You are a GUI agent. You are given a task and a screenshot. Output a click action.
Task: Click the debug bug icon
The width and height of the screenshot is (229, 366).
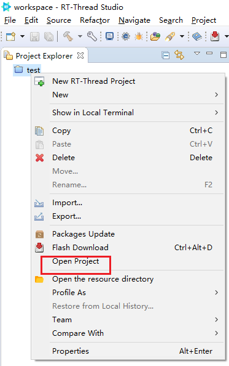pyautogui.click(x=139, y=36)
